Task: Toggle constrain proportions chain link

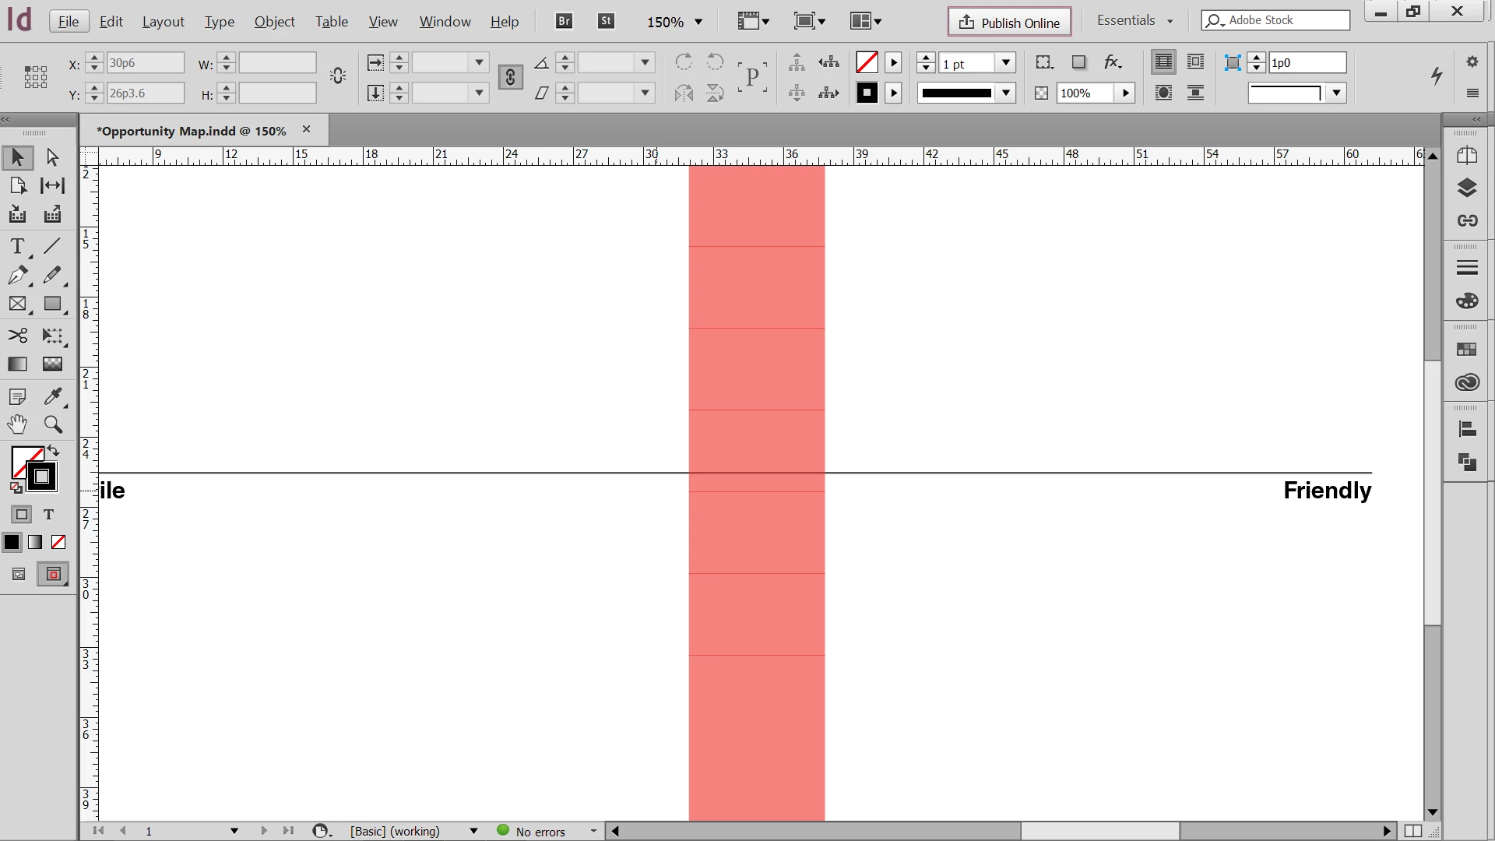Action: click(510, 77)
